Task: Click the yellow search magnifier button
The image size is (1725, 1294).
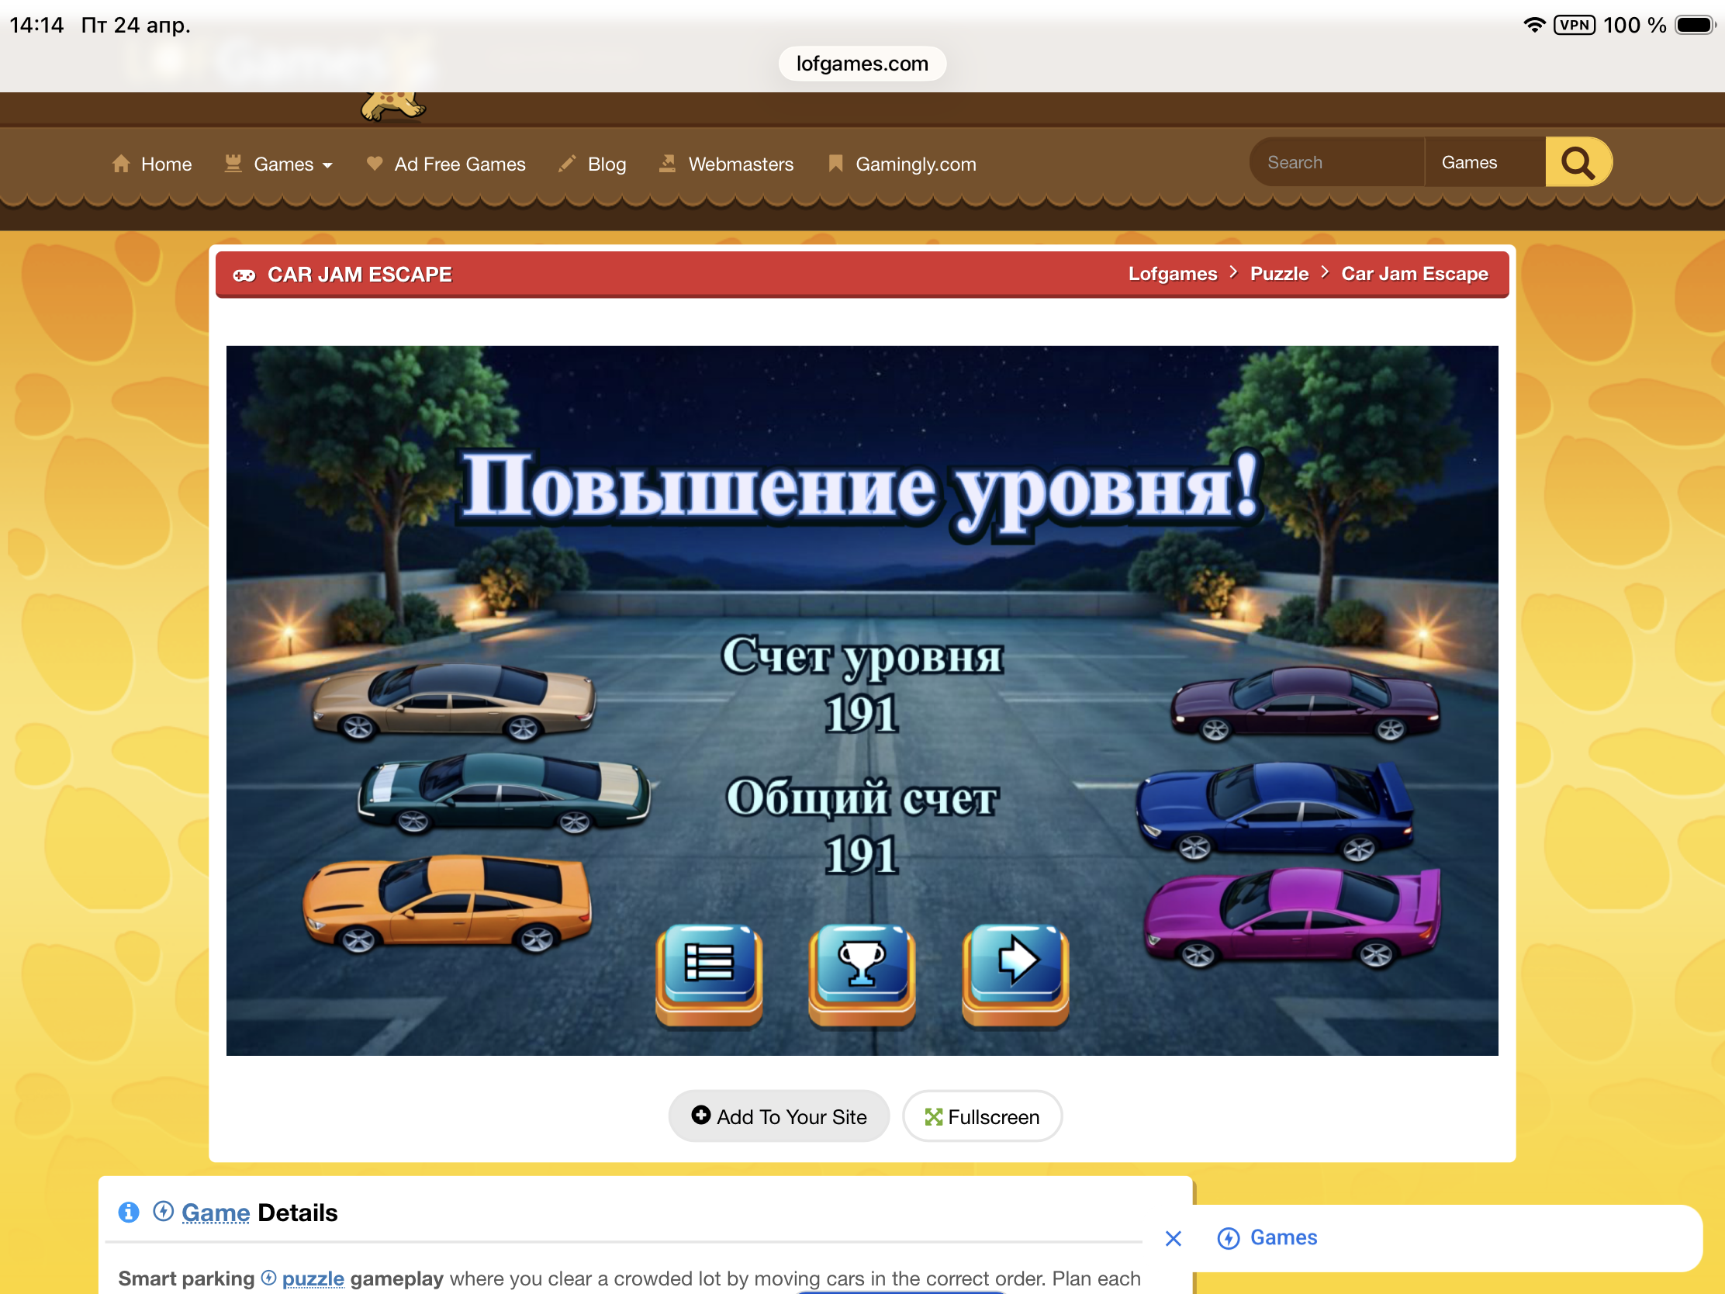Action: [x=1577, y=163]
